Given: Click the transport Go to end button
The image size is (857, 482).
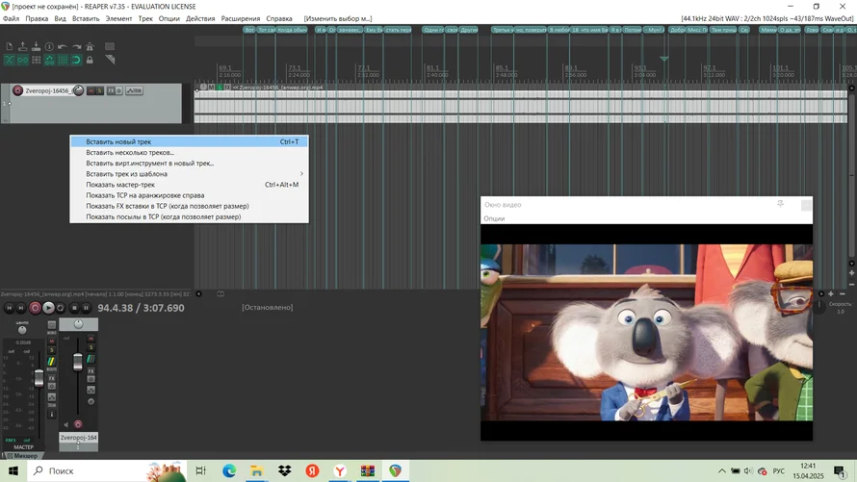Looking at the screenshot, I should (21, 308).
